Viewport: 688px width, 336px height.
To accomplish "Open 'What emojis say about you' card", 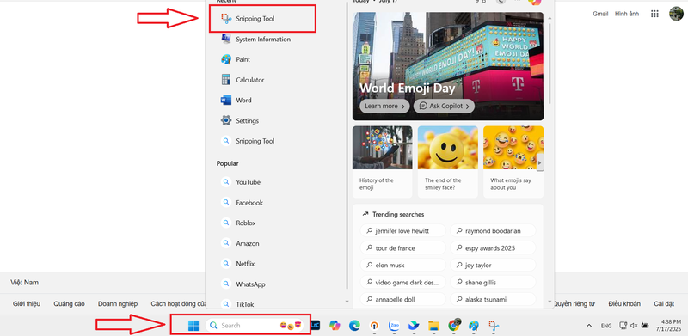I will [x=513, y=162].
